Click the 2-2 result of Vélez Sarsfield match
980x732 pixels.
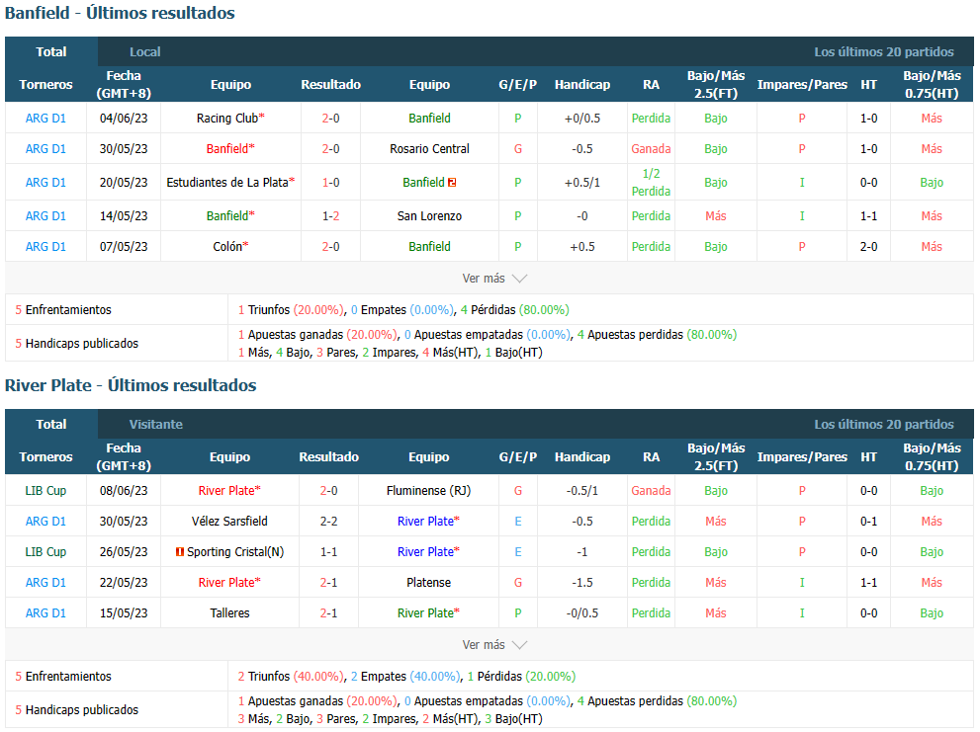click(328, 521)
